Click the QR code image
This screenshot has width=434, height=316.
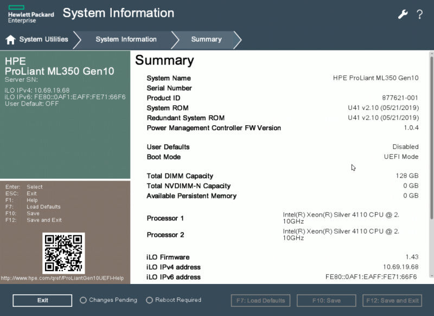[63, 253]
